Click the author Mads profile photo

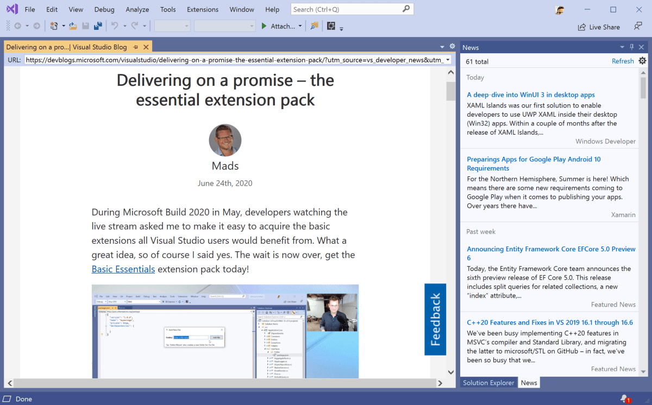(225, 140)
